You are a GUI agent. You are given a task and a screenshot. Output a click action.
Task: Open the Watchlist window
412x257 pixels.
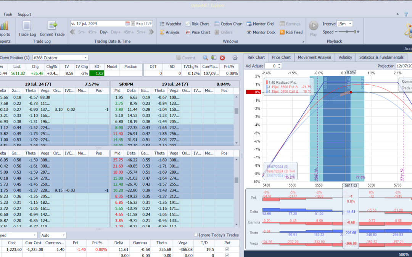click(170, 24)
